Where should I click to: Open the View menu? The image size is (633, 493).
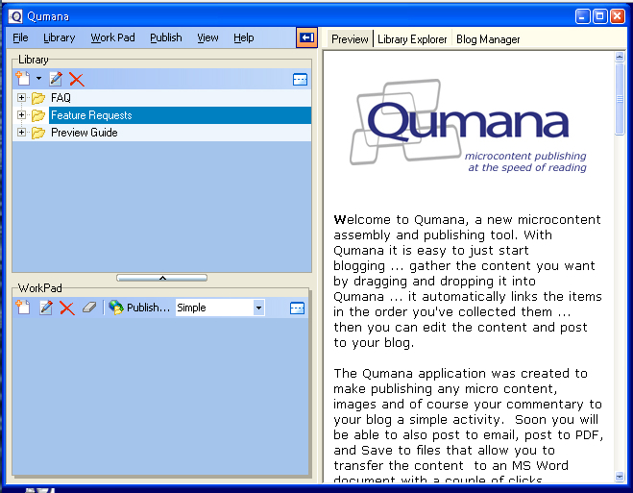[x=207, y=37]
